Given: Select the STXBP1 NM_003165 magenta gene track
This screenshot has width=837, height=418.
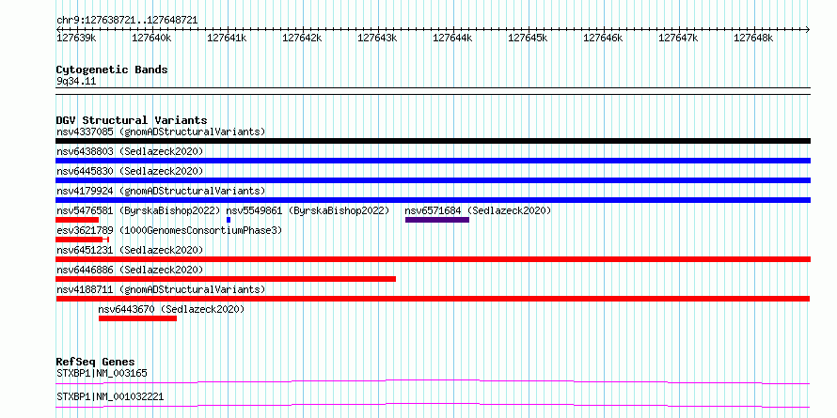Looking at the screenshot, I should [433, 381].
